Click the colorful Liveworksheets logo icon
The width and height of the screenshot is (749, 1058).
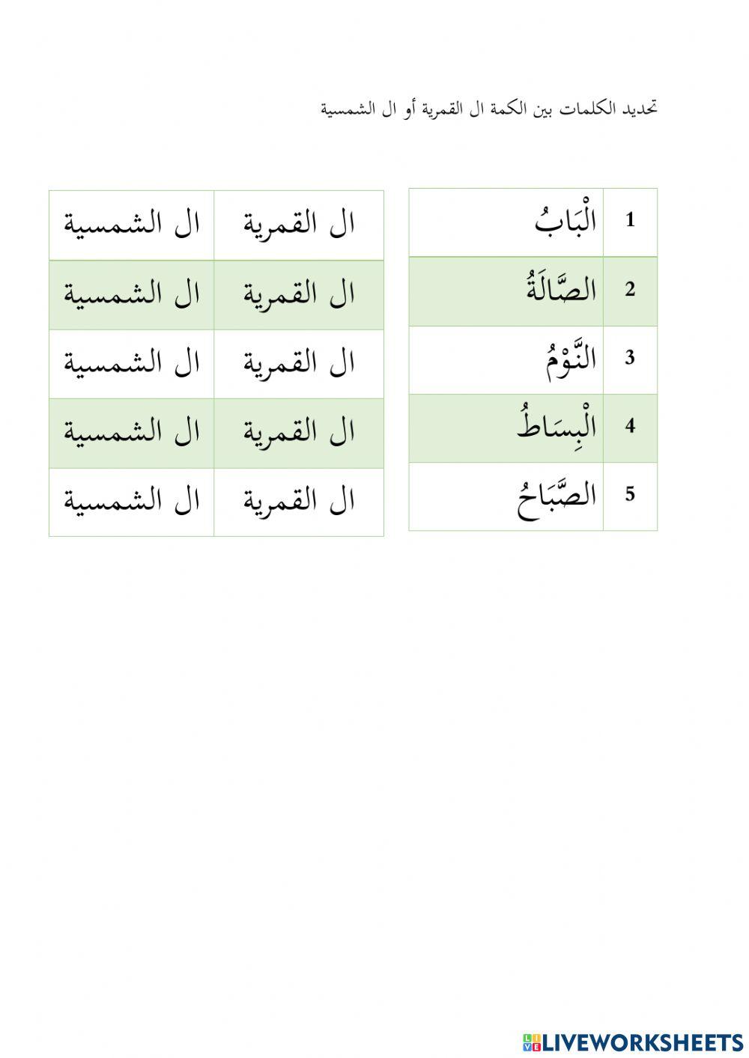(x=532, y=1042)
